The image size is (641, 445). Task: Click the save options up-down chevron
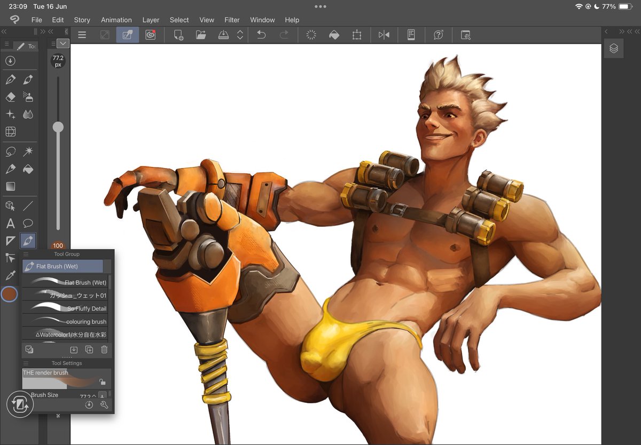tap(240, 35)
